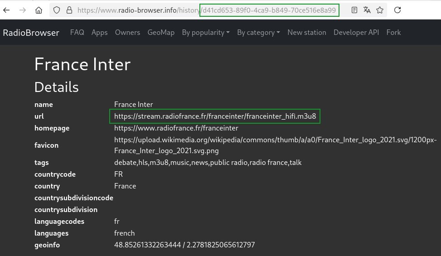The image size is (441, 256).
Task: Click the homepage field label
Action: [x=52, y=128]
